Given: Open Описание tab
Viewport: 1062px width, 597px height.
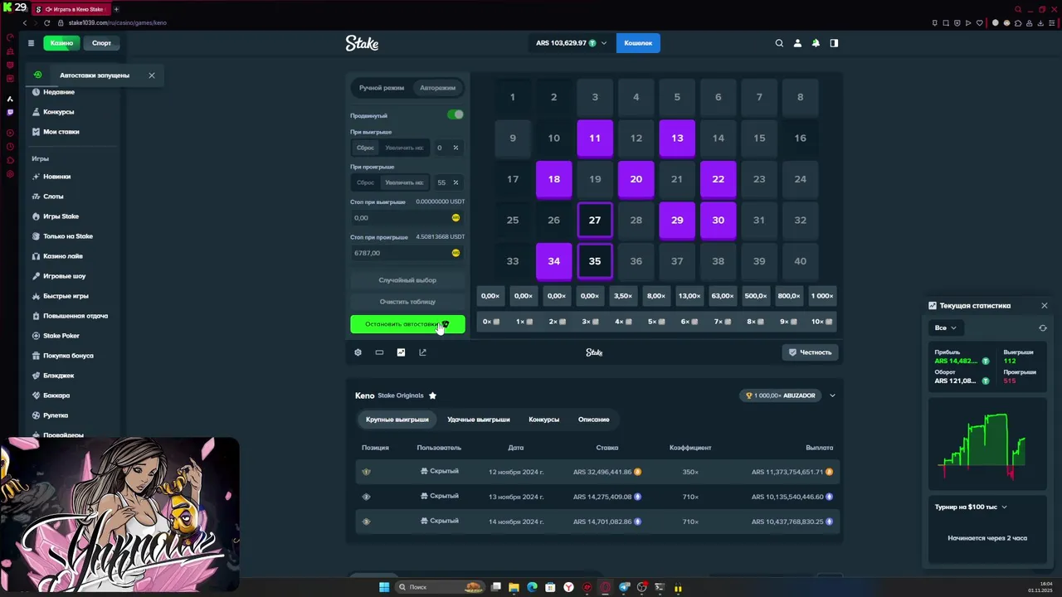Looking at the screenshot, I should point(594,420).
